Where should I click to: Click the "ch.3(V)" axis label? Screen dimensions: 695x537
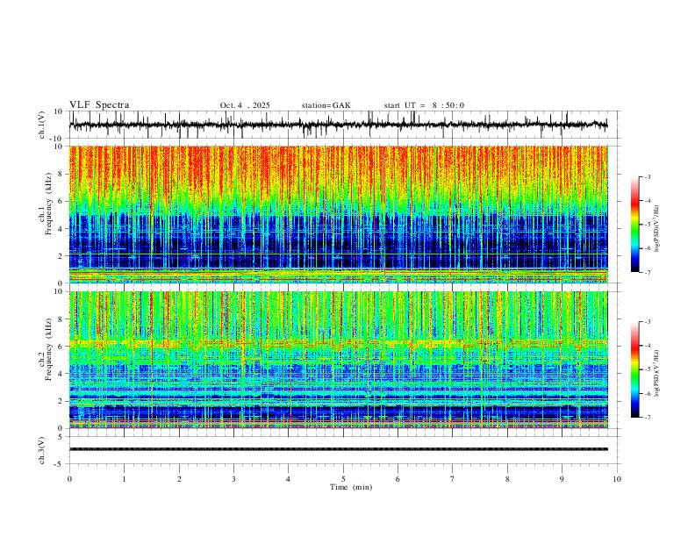[x=42, y=450]
